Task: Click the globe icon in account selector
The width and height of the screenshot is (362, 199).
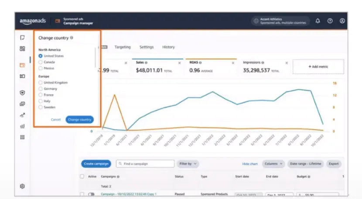Action: (256, 21)
